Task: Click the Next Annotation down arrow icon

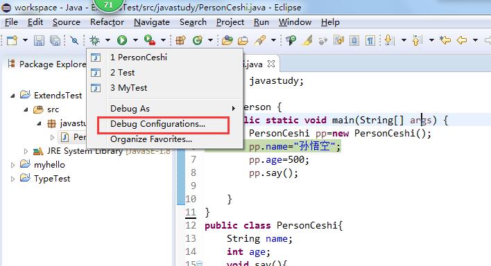Action: coord(389,40)
